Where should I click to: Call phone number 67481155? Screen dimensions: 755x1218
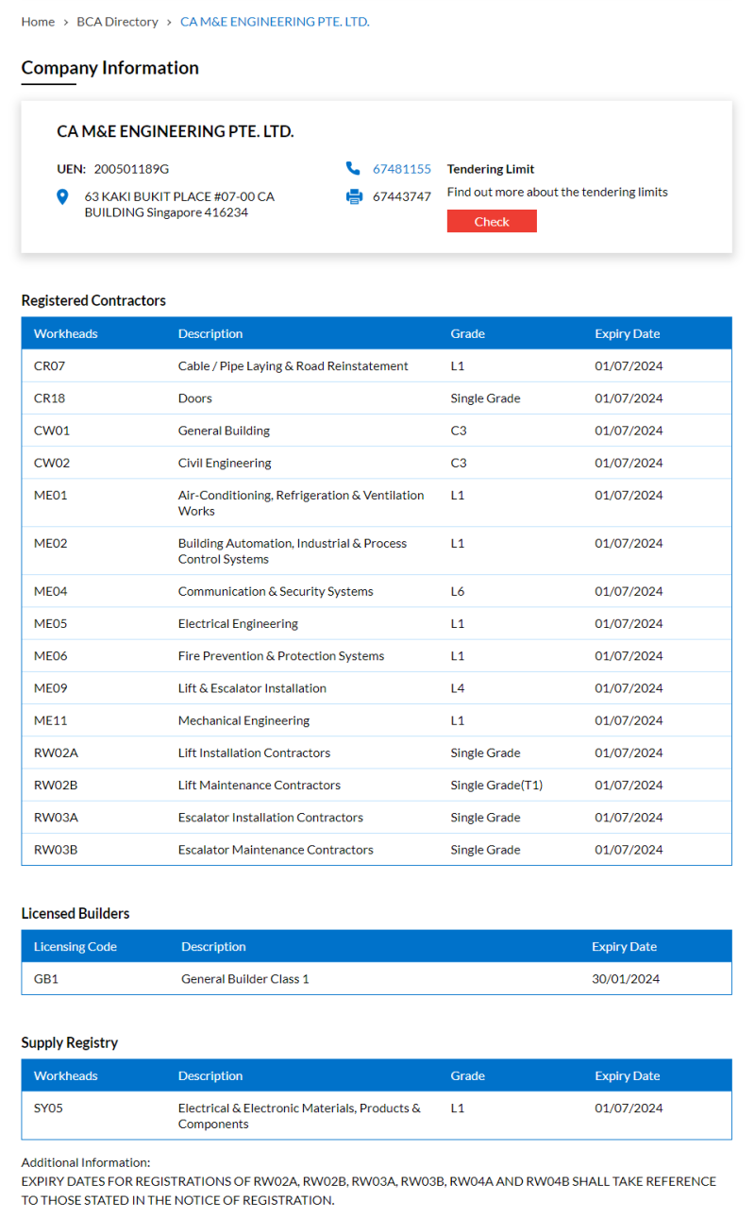[x=402, y=169]
